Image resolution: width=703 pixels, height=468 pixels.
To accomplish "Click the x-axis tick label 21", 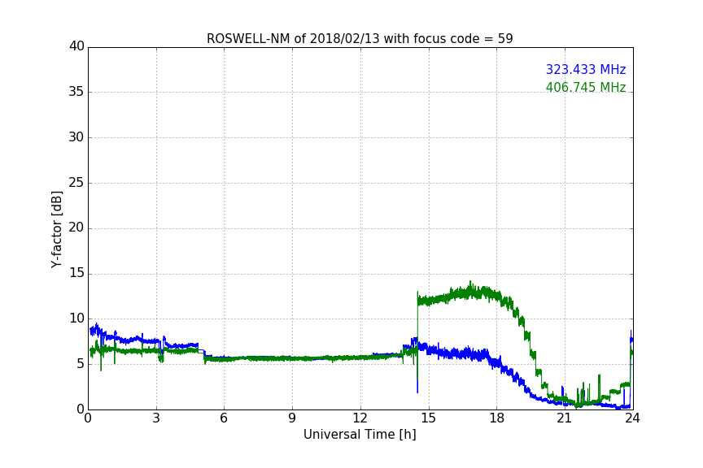I will (565, 418).
